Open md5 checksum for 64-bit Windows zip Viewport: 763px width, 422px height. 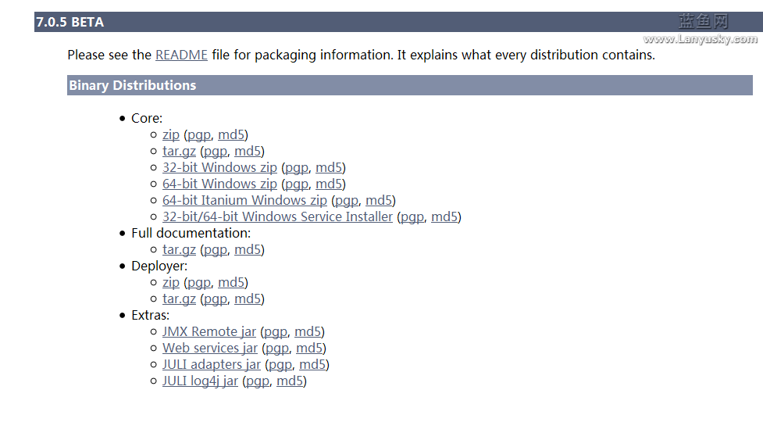[329, 184]
